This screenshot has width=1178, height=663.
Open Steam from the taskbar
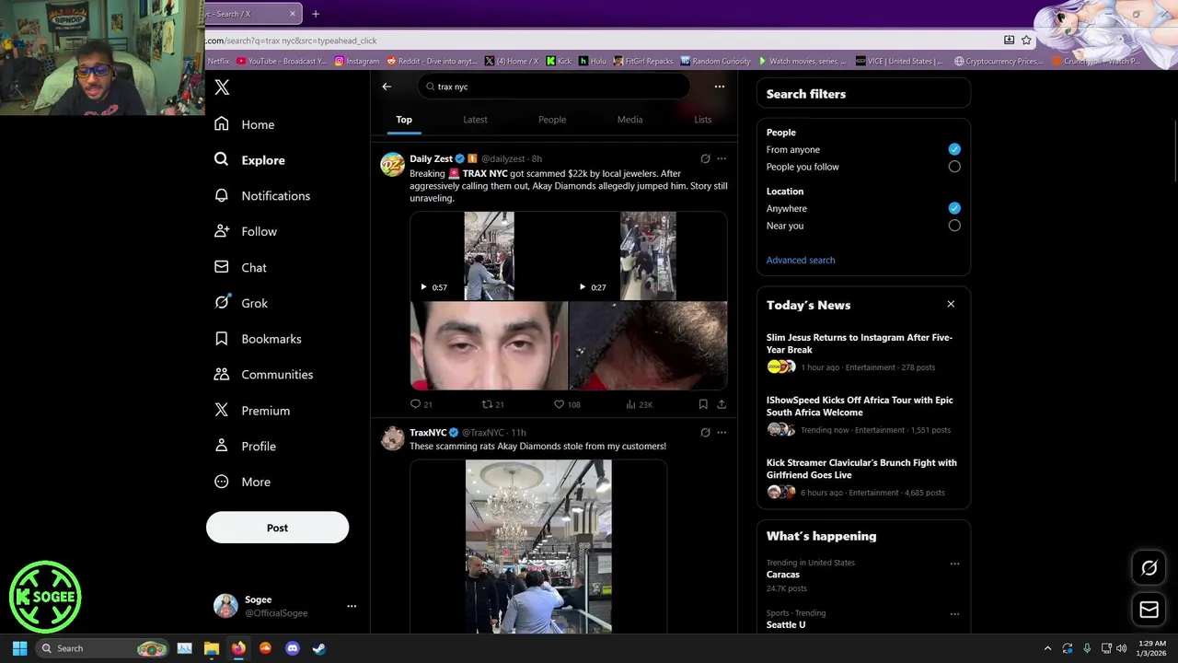click(318, 648)
